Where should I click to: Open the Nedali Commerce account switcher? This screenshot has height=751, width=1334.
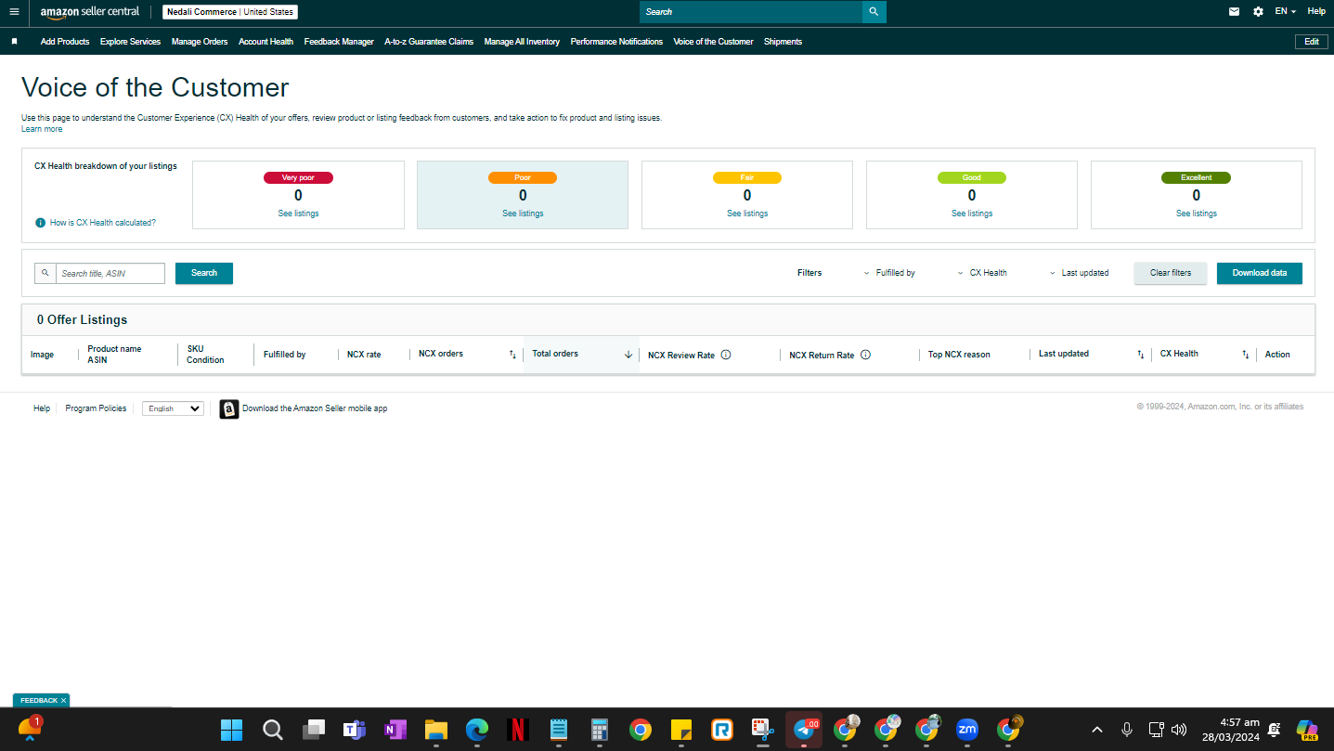coord(230,12)
